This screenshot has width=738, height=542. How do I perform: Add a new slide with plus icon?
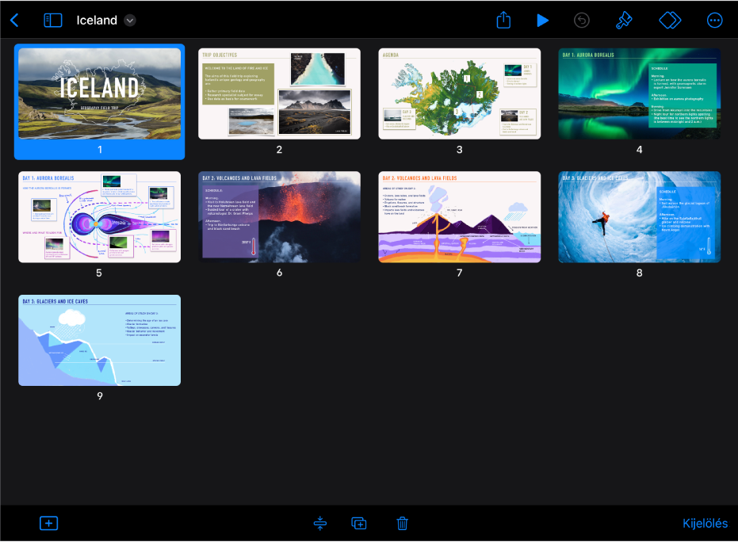(48, 523)
